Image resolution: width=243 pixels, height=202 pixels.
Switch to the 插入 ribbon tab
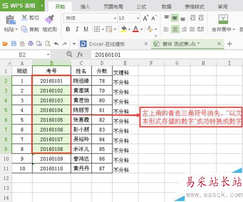85,7
